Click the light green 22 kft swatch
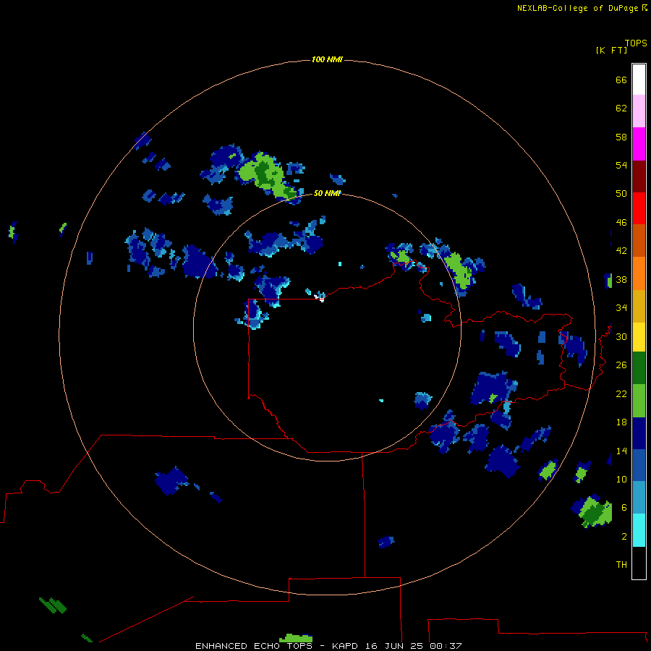651x651 pixels. pos(639,401)
